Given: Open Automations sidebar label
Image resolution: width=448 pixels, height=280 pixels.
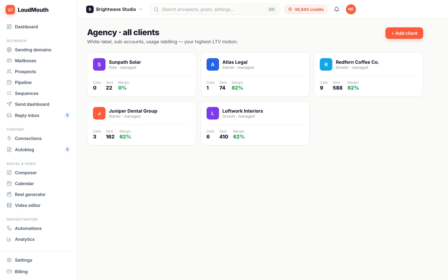Looking at the screenshot, I should tap(28, 228).
